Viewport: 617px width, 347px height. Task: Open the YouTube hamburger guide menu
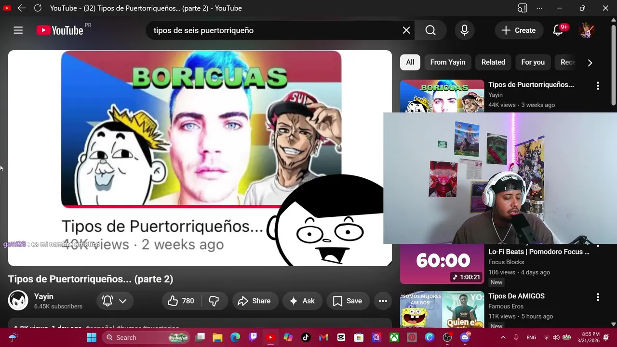coord(18,30)
